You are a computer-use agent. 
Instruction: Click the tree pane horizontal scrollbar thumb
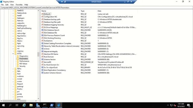click(14, 101)
